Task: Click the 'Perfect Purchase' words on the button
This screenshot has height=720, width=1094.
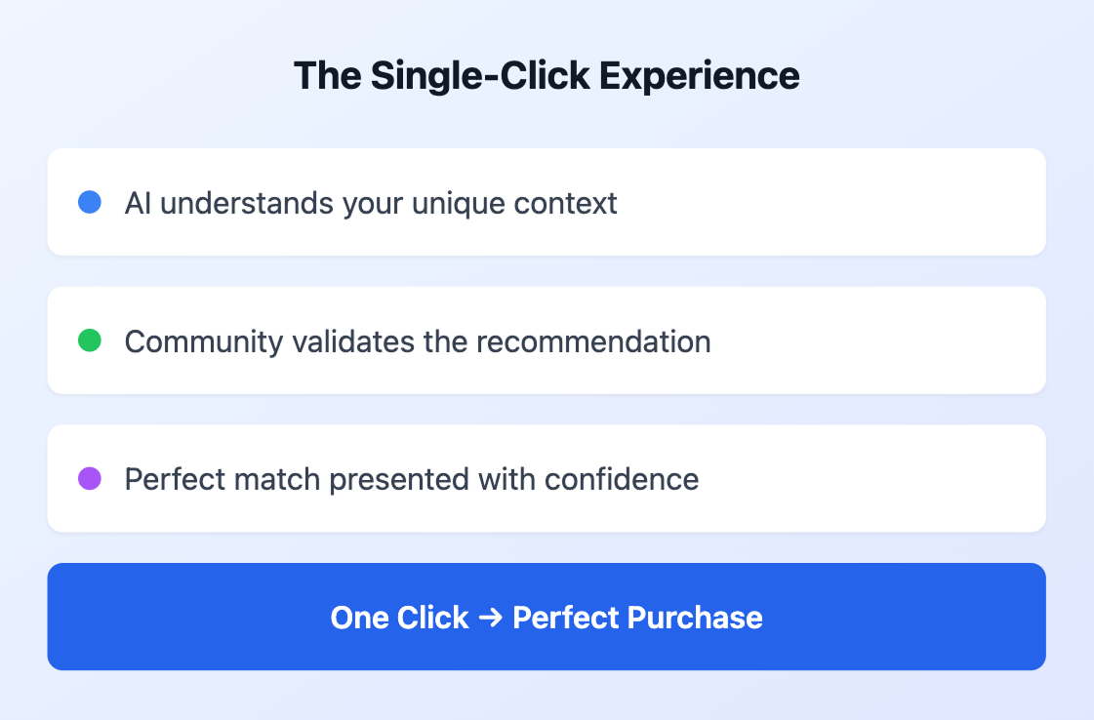Action: 637,618
